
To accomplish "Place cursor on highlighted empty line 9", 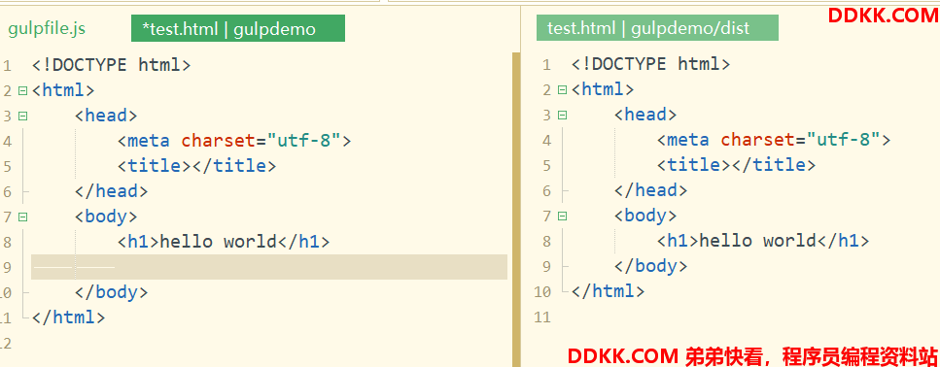I will 269,267.
